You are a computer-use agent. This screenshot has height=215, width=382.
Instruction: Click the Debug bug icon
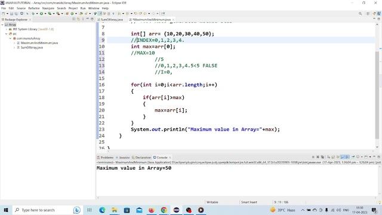coord(33,14)
